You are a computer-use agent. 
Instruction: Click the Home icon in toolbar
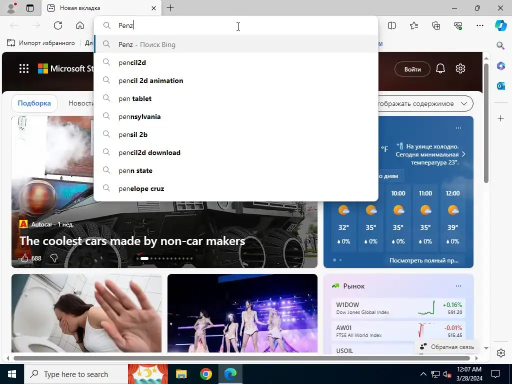79,25
